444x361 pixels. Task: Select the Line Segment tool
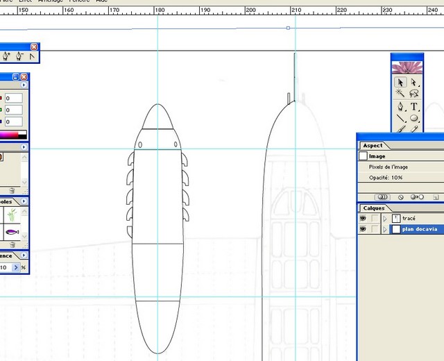point(400,118)
